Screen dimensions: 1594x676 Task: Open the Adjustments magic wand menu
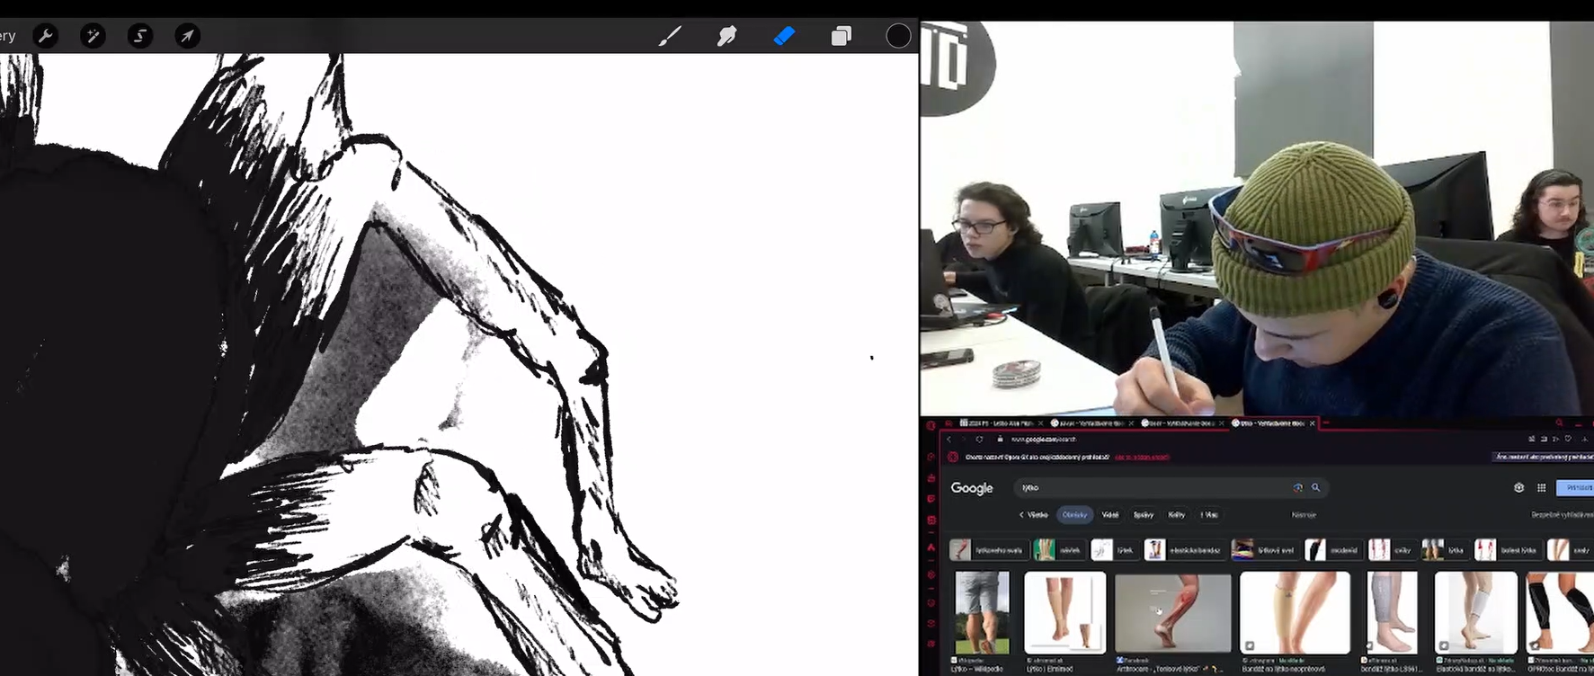[x=93, y=36]
